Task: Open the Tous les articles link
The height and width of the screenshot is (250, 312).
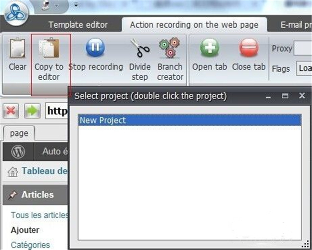Action: coord(40,215)
